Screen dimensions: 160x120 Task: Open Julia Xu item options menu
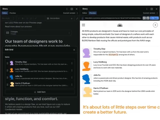pyautogui.click(x=72, y=77)
